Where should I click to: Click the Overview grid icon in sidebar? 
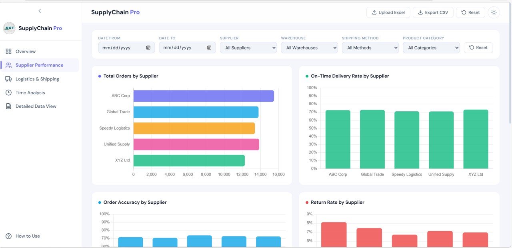click(8, 51)
